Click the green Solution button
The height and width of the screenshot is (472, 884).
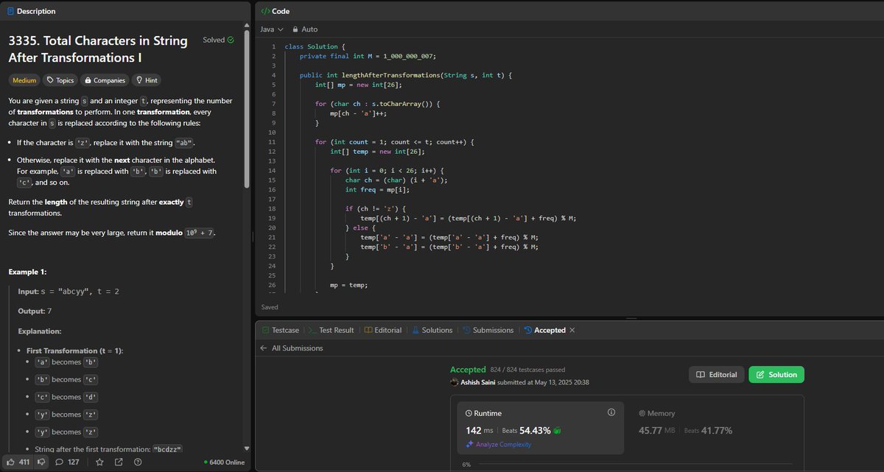point(776,375)
